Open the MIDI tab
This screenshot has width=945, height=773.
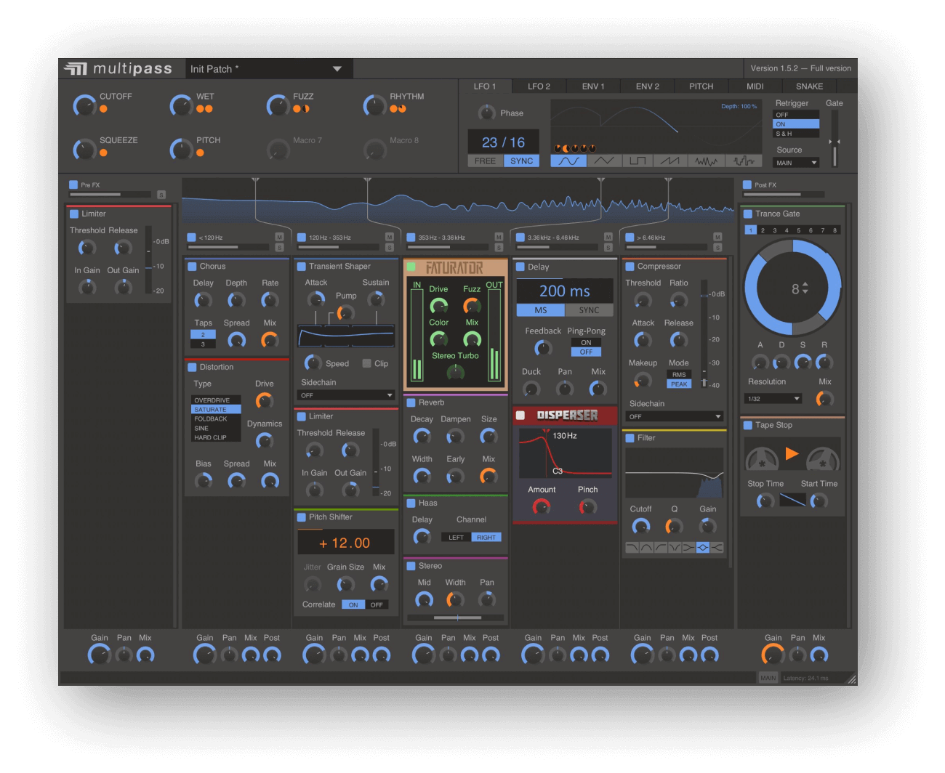[x=755, y=86]
